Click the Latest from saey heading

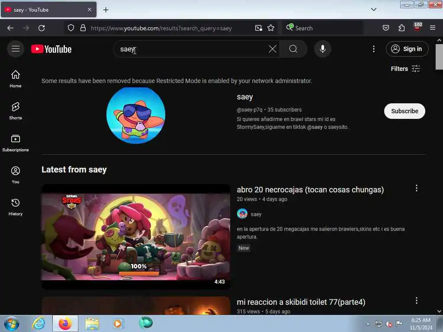[74, 169]
